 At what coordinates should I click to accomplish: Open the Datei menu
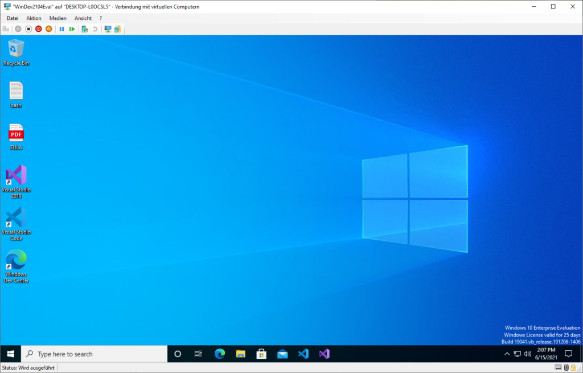[13, 18]
